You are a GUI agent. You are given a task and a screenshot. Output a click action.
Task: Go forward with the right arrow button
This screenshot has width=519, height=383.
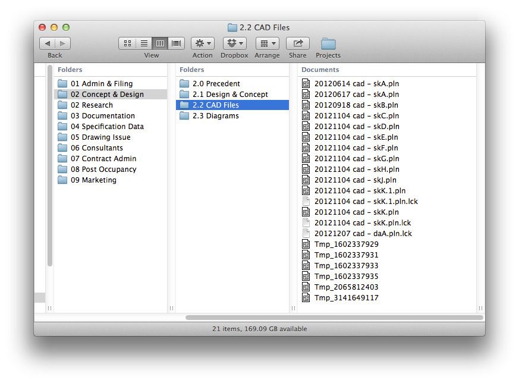(62, 43)
